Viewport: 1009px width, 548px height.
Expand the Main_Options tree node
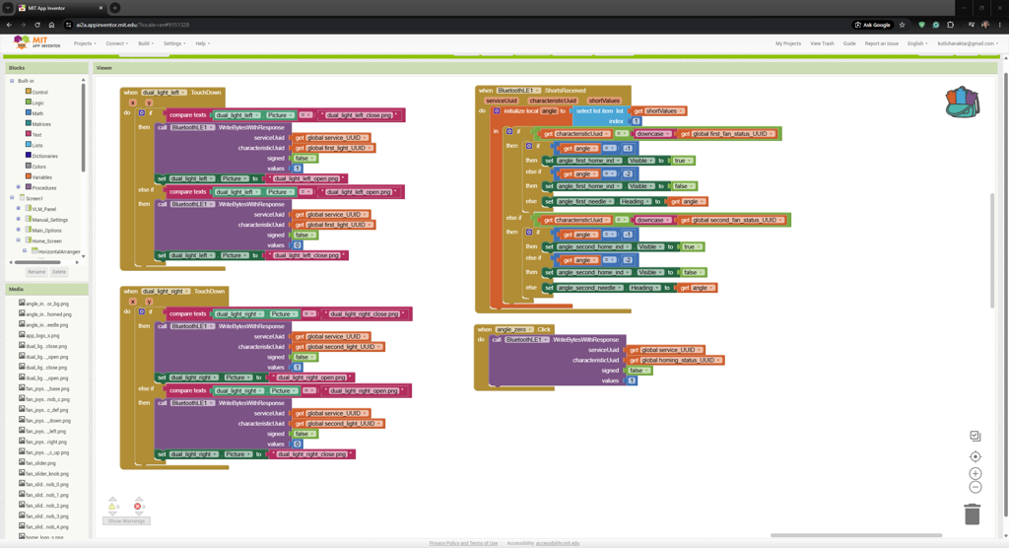point(19,230)
